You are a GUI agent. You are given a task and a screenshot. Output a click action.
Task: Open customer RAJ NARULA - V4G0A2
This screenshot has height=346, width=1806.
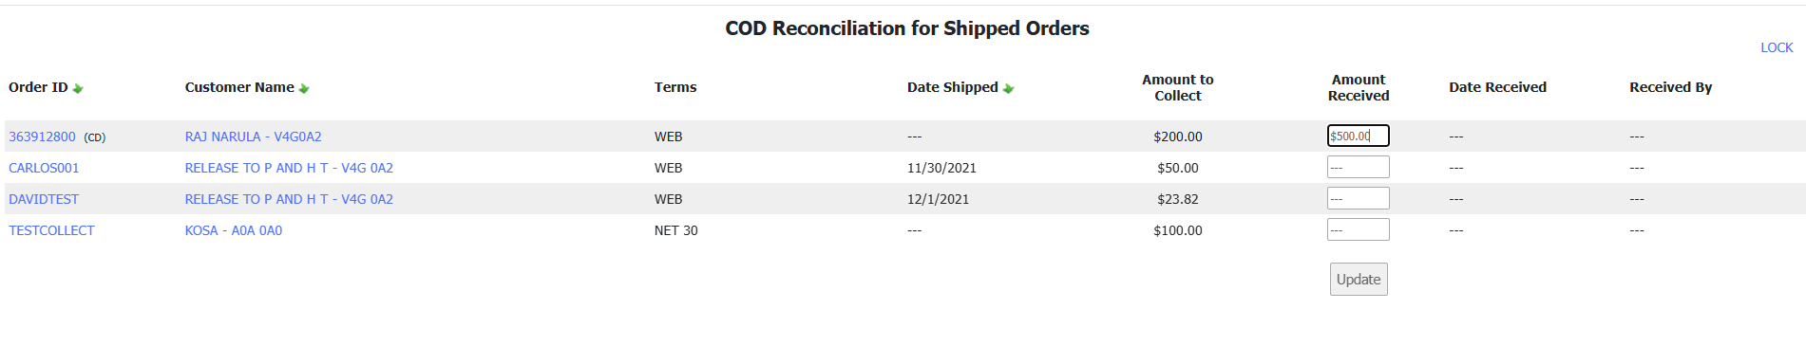[x=253, y=137]
